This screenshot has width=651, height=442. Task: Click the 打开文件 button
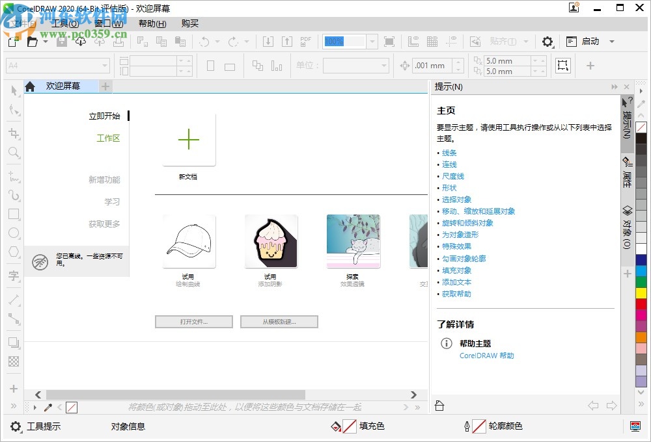193,321
